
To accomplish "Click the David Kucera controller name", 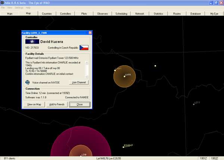I will pyautogui.click(x=52, y=42).
